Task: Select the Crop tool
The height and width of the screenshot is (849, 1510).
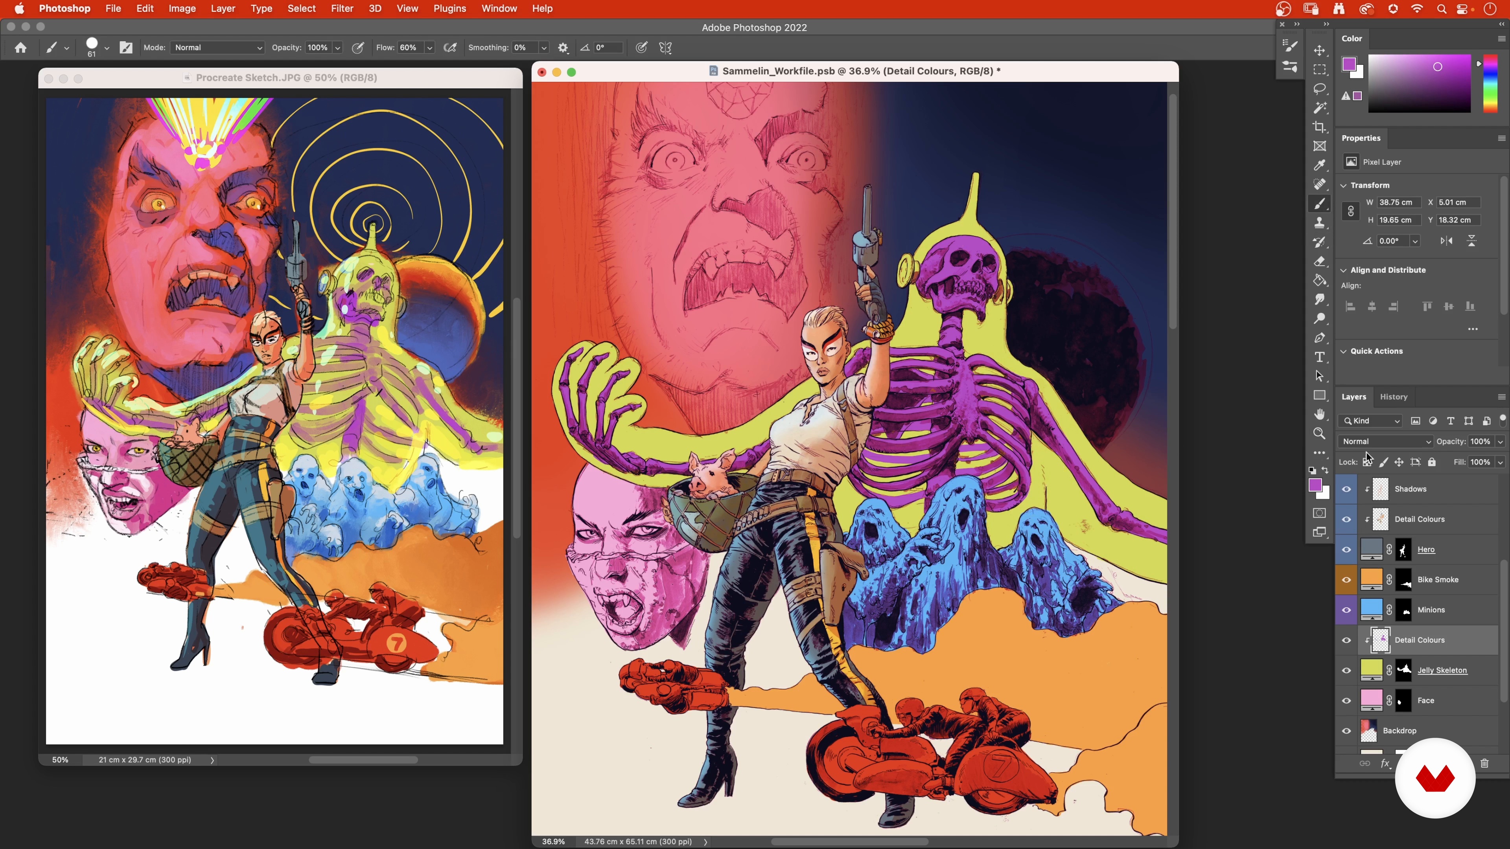Action: coord(1320,127)
